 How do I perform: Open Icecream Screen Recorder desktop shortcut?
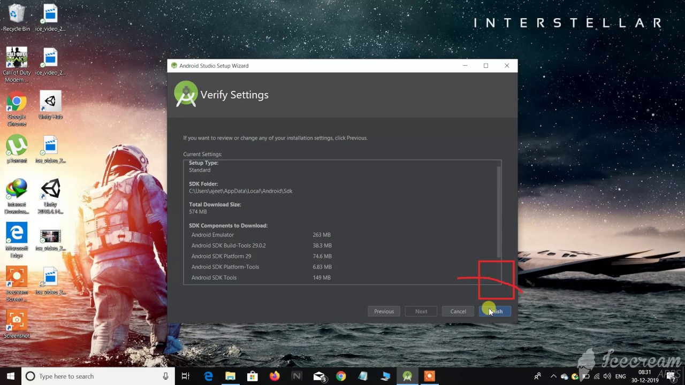coord(17,284)
